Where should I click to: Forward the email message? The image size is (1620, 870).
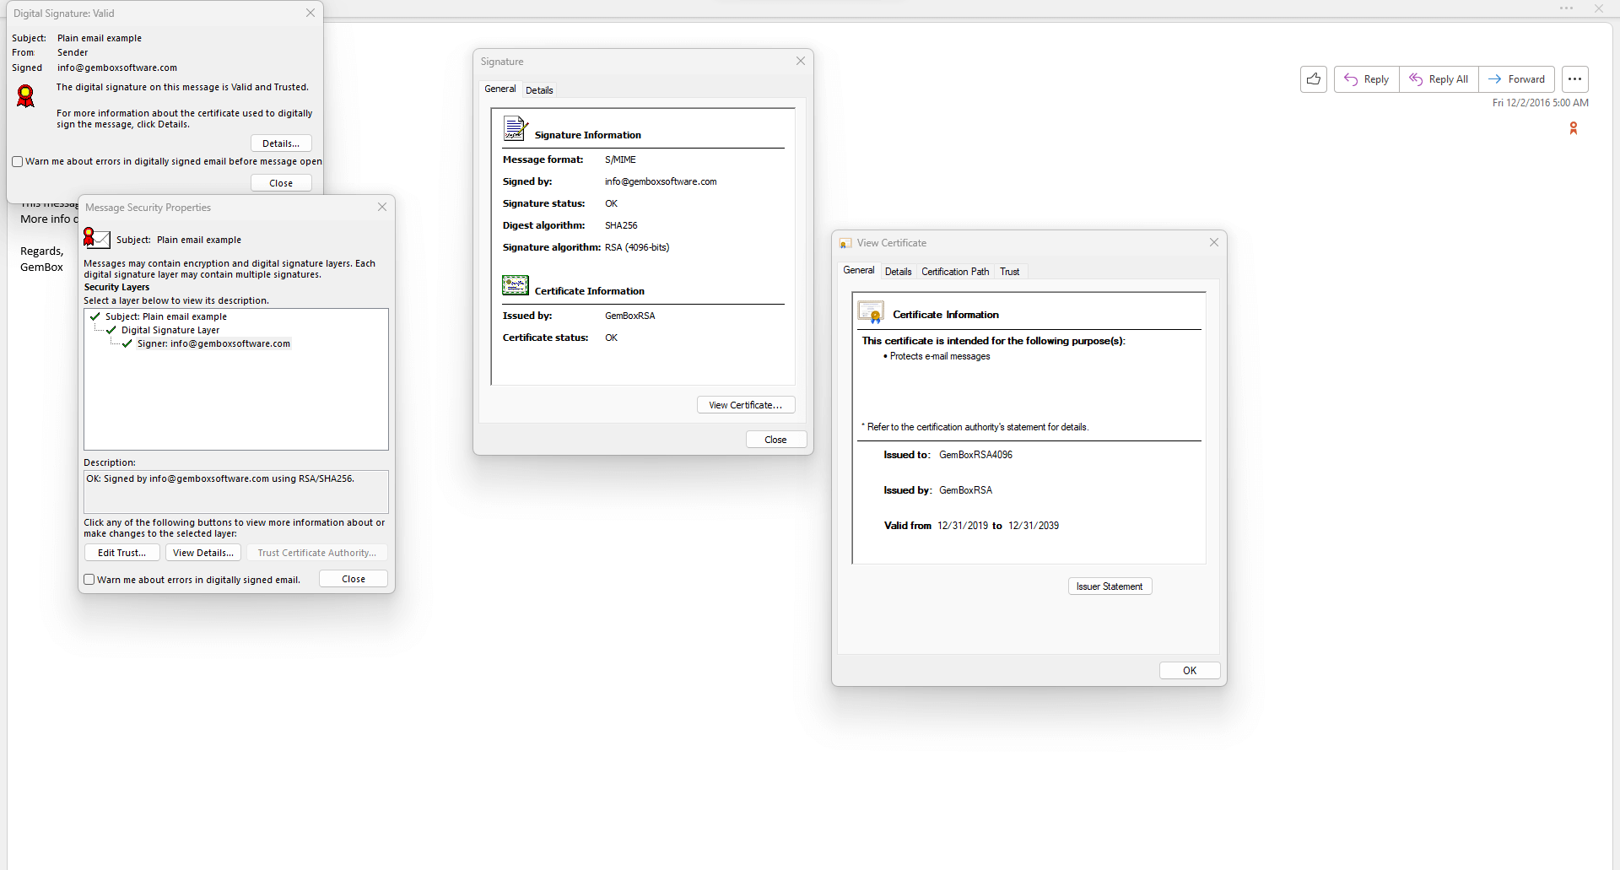coord(1516,79)
